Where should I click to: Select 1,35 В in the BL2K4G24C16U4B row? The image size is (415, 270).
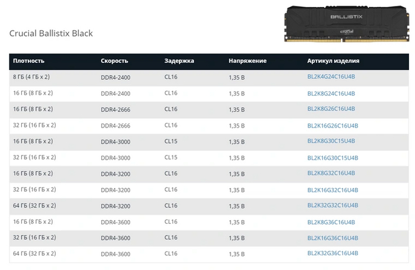(x=237, y=78)
